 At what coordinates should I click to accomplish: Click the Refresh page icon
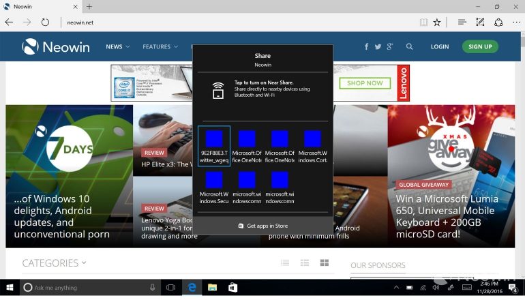[x=45, y=22]
